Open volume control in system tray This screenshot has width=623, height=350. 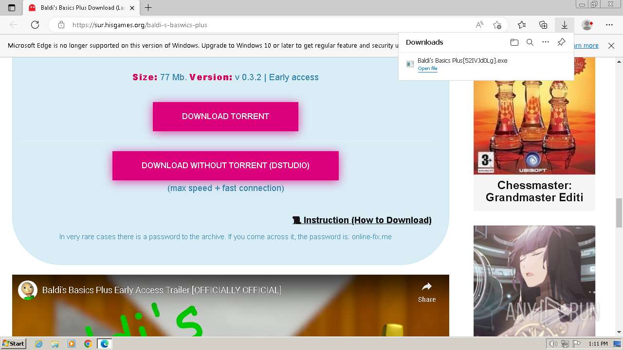pos(553,344)
